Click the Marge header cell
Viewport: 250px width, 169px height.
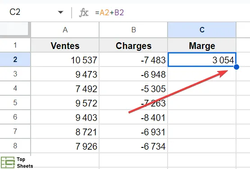click(x=202, y=45)
